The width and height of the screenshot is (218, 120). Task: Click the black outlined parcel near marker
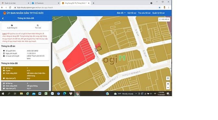pos(98,49)
